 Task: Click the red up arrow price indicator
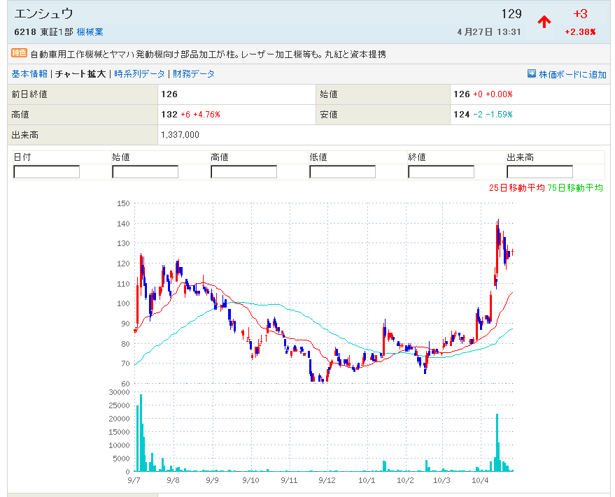[x=544, y=22]
